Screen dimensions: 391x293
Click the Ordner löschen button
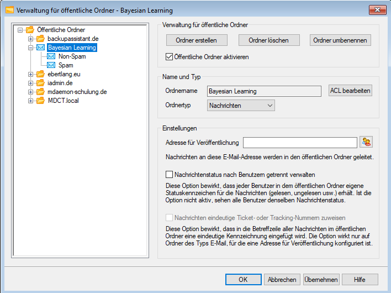tap(268, 40)
